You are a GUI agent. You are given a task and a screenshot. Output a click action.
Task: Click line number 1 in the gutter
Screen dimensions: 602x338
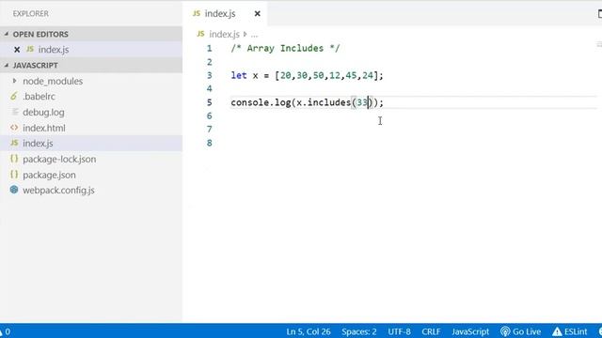pyautogui.click(x=209, y=48)
